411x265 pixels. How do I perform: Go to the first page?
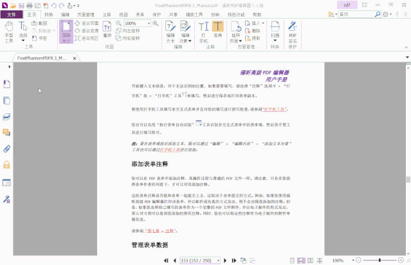pos(166,260)
